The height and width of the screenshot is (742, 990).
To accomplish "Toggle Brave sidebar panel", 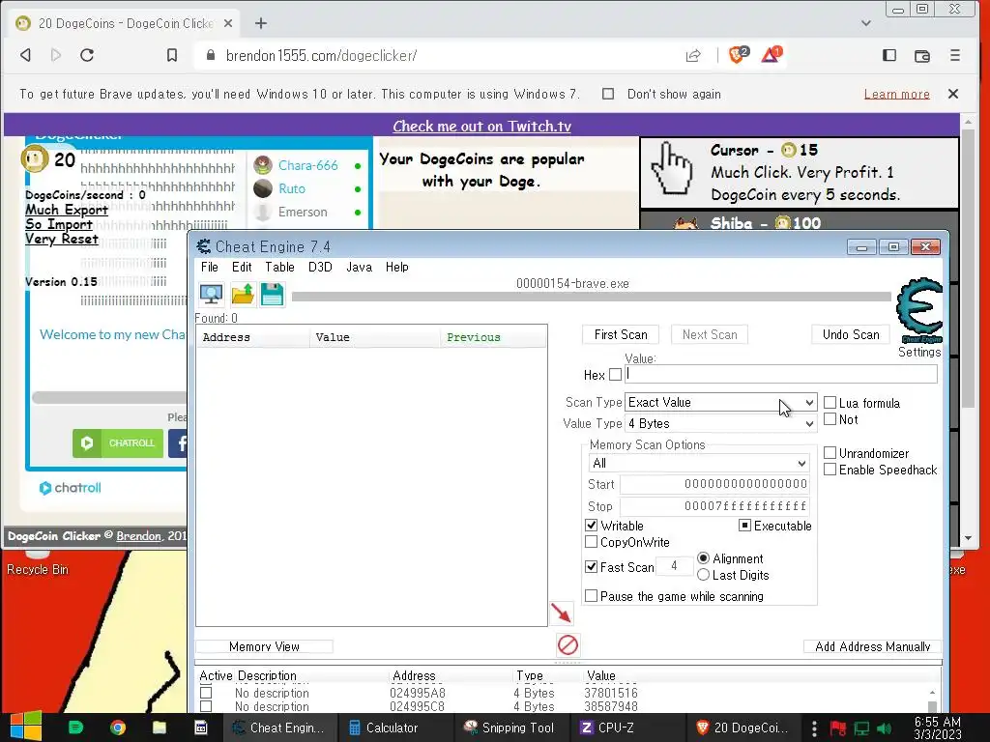I will 889,55.
